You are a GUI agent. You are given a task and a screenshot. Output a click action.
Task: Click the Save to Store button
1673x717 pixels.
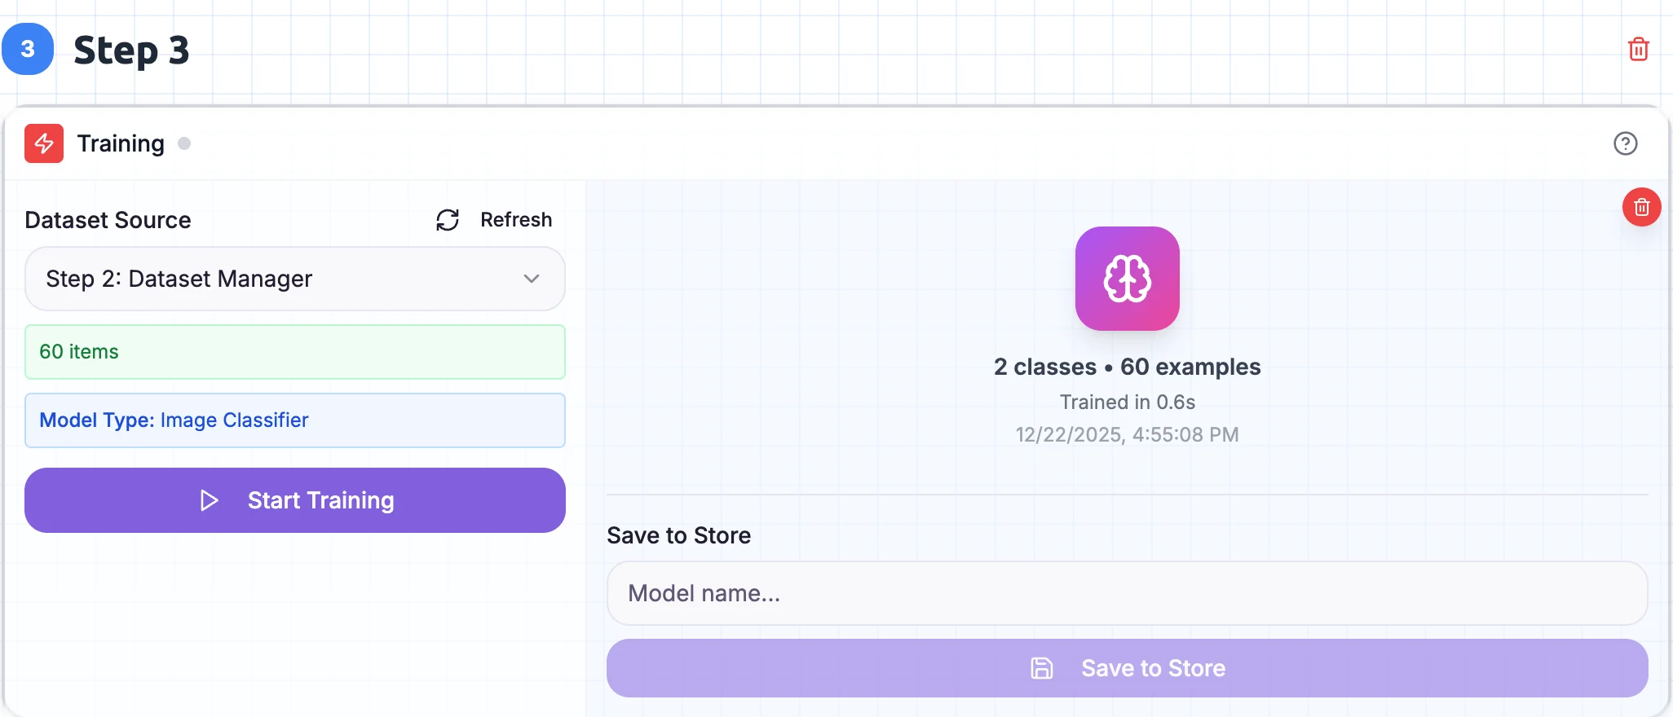(1125, 667)
